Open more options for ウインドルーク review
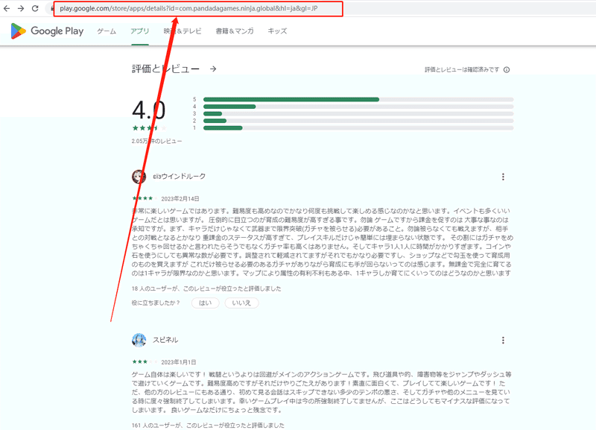Image resolution: width=596 pixels, height=430 pixels. point(503,177)
